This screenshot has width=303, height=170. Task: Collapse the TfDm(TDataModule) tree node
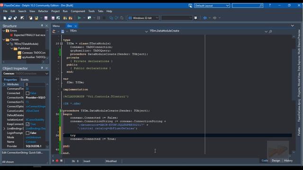pos(8,44)
